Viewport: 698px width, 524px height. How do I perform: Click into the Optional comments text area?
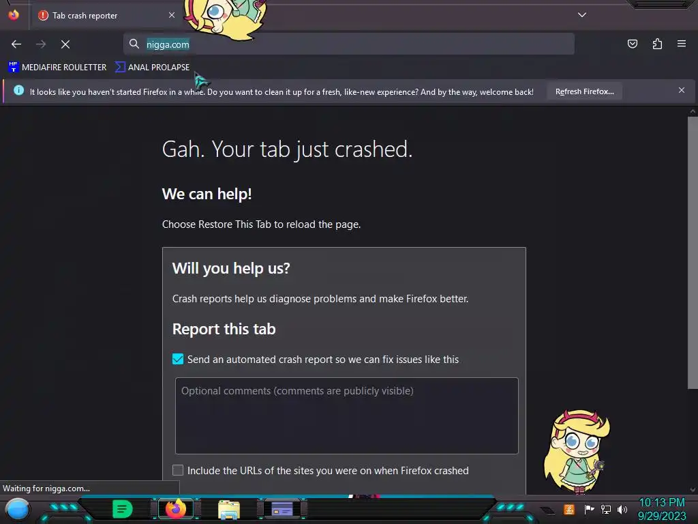[347, 416]
